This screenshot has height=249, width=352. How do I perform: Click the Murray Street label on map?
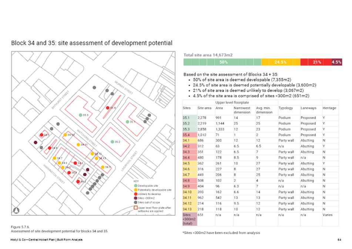click(x=124, y=88)
